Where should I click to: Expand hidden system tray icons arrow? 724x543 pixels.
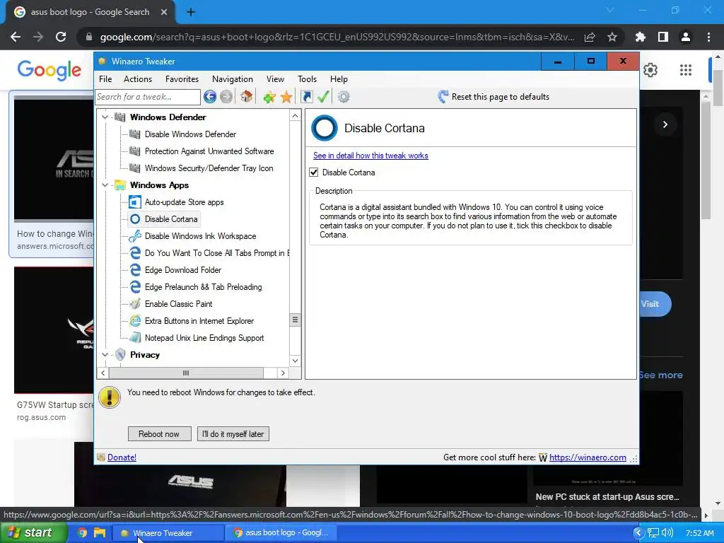[638, 532]
